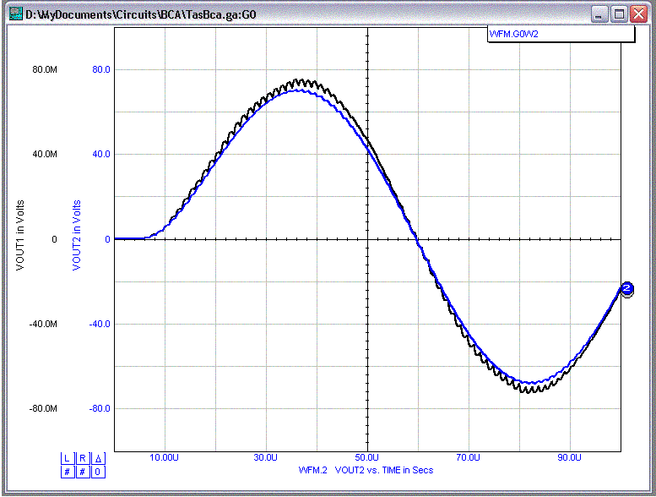Click the L left cursor button

point(67,458)
